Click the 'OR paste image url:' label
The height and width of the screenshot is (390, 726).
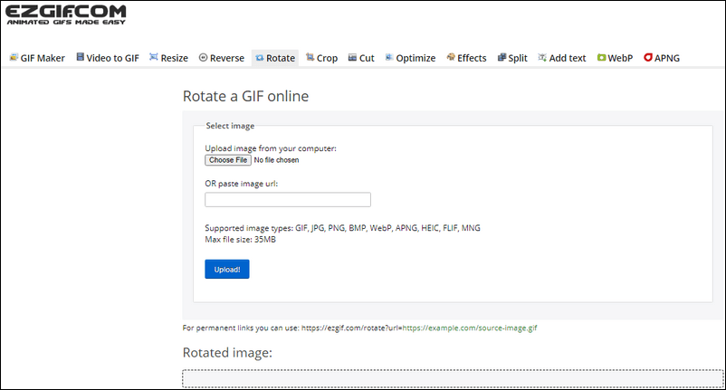[241, 183]
